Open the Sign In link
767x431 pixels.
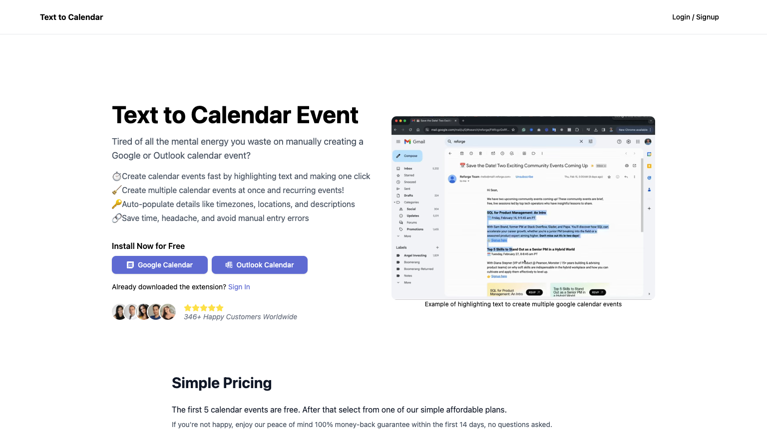[239, 287]
